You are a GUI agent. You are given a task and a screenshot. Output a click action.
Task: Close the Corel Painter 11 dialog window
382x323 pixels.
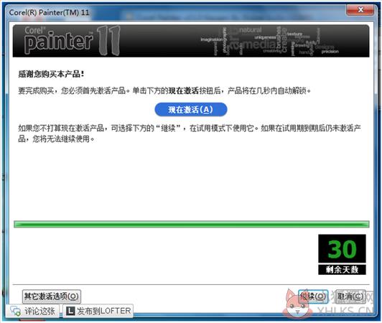[360, 10]
